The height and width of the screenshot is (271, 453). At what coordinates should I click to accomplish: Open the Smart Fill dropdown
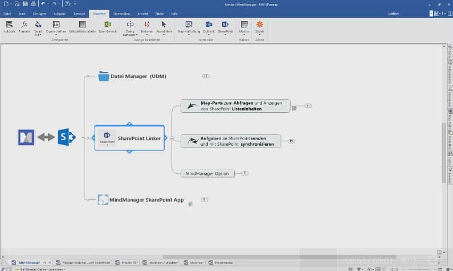[x=38, y=28]
